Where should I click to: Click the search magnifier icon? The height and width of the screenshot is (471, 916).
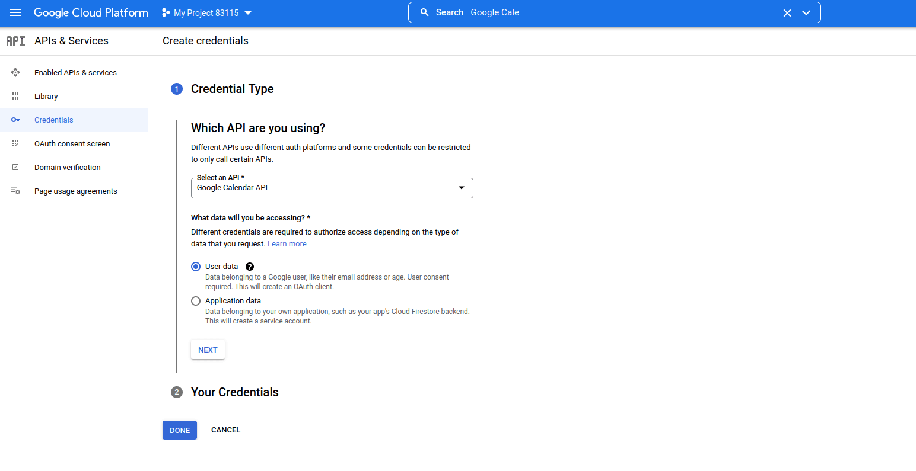pyautogui.click(x=424, y=12)
